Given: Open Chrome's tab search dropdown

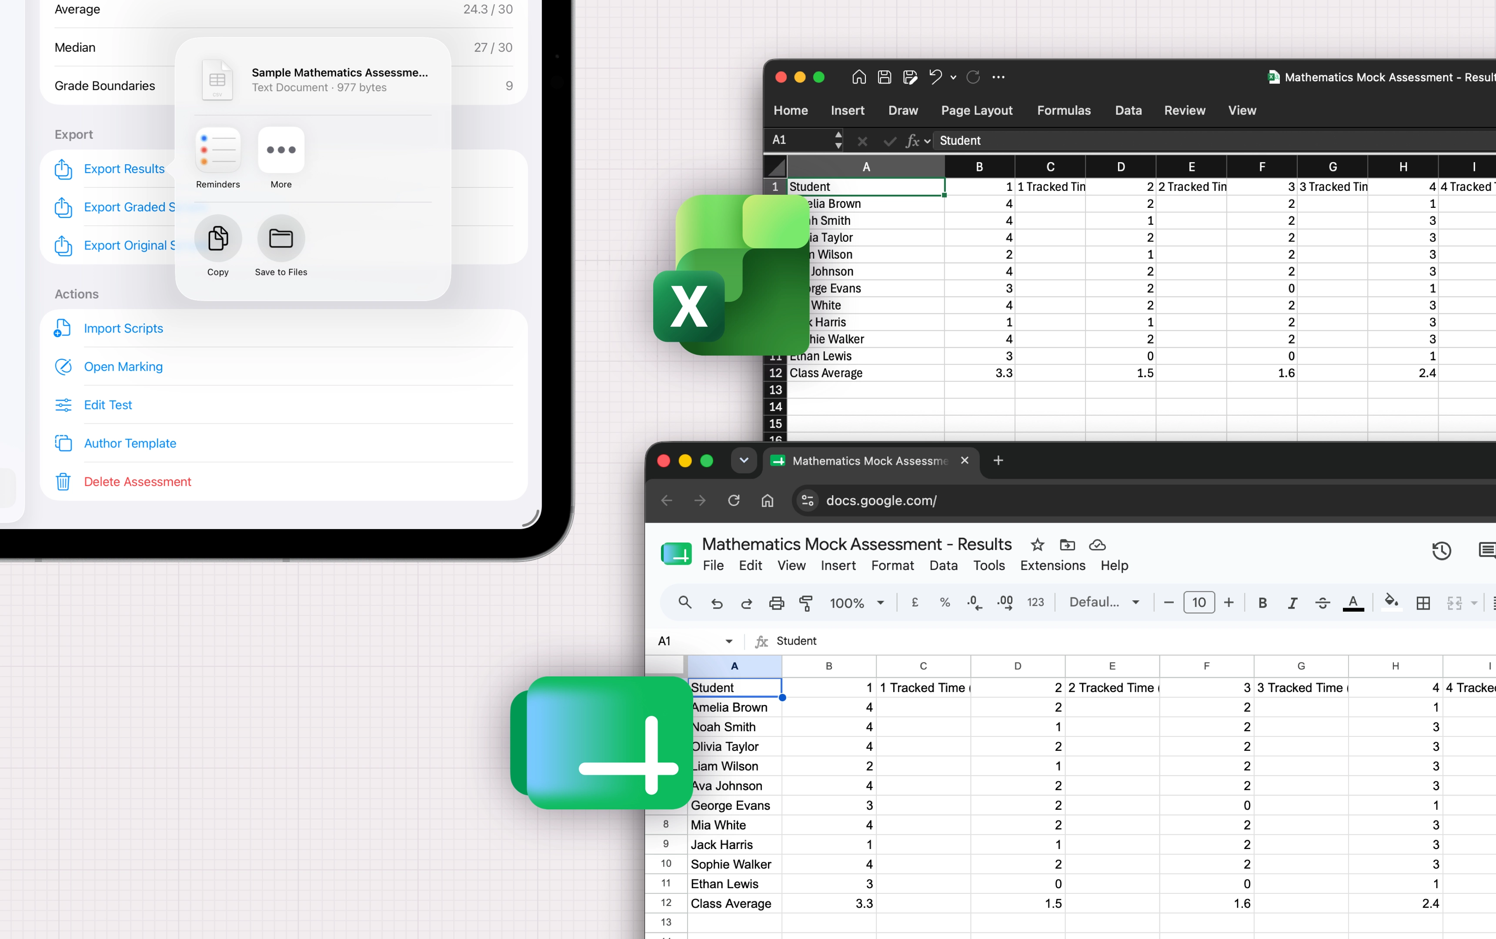Looking at the screenshot, I should [x=744, y=461].
